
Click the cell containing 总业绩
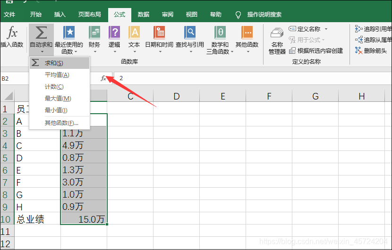[37, 219]
